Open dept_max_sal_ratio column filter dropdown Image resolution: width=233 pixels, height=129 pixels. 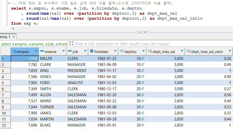[230, 51]
